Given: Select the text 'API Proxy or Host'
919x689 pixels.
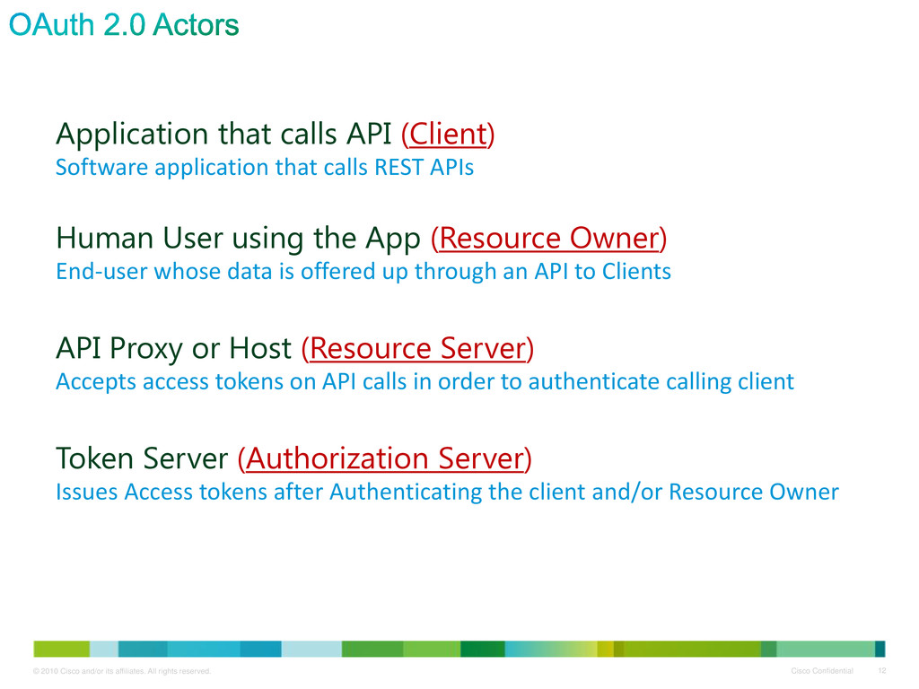Looking at the screenshot, I should [173, 349].
